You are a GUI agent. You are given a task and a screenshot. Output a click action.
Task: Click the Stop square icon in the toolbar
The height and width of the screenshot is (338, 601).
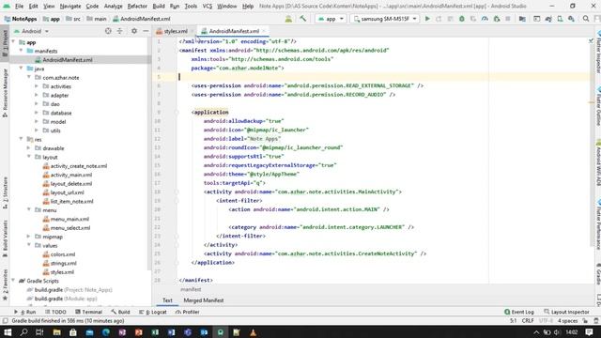508,19
